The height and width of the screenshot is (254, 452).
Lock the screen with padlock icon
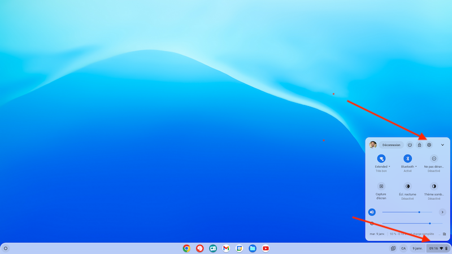(x=419, y=145)
